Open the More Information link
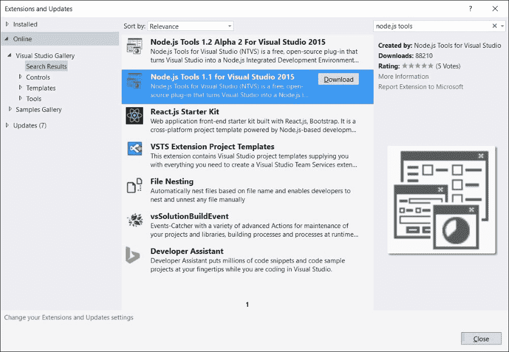 pyautogui.click(x=403, y=76)
